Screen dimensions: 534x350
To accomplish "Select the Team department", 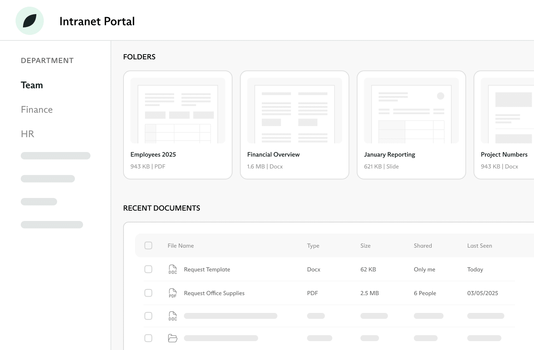I will [x=32, y=85].
